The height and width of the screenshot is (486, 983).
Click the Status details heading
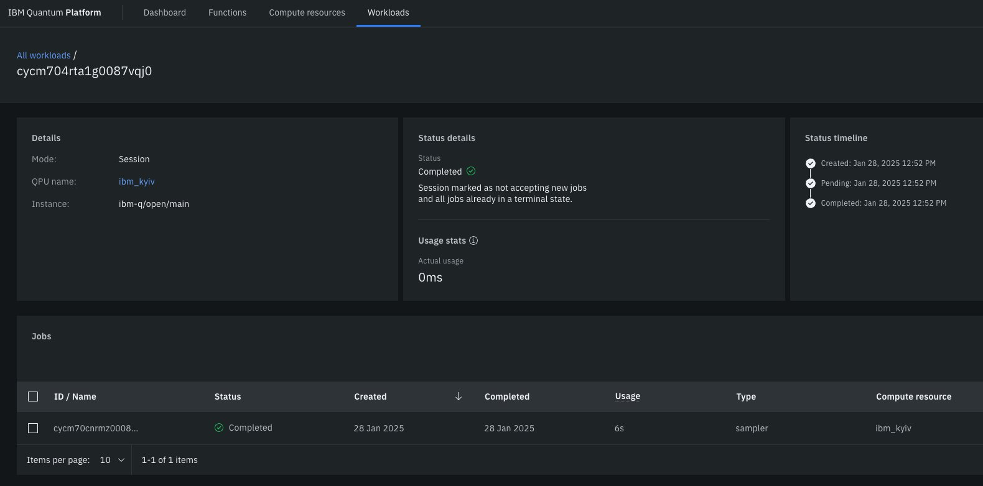[x=447, y=138]
